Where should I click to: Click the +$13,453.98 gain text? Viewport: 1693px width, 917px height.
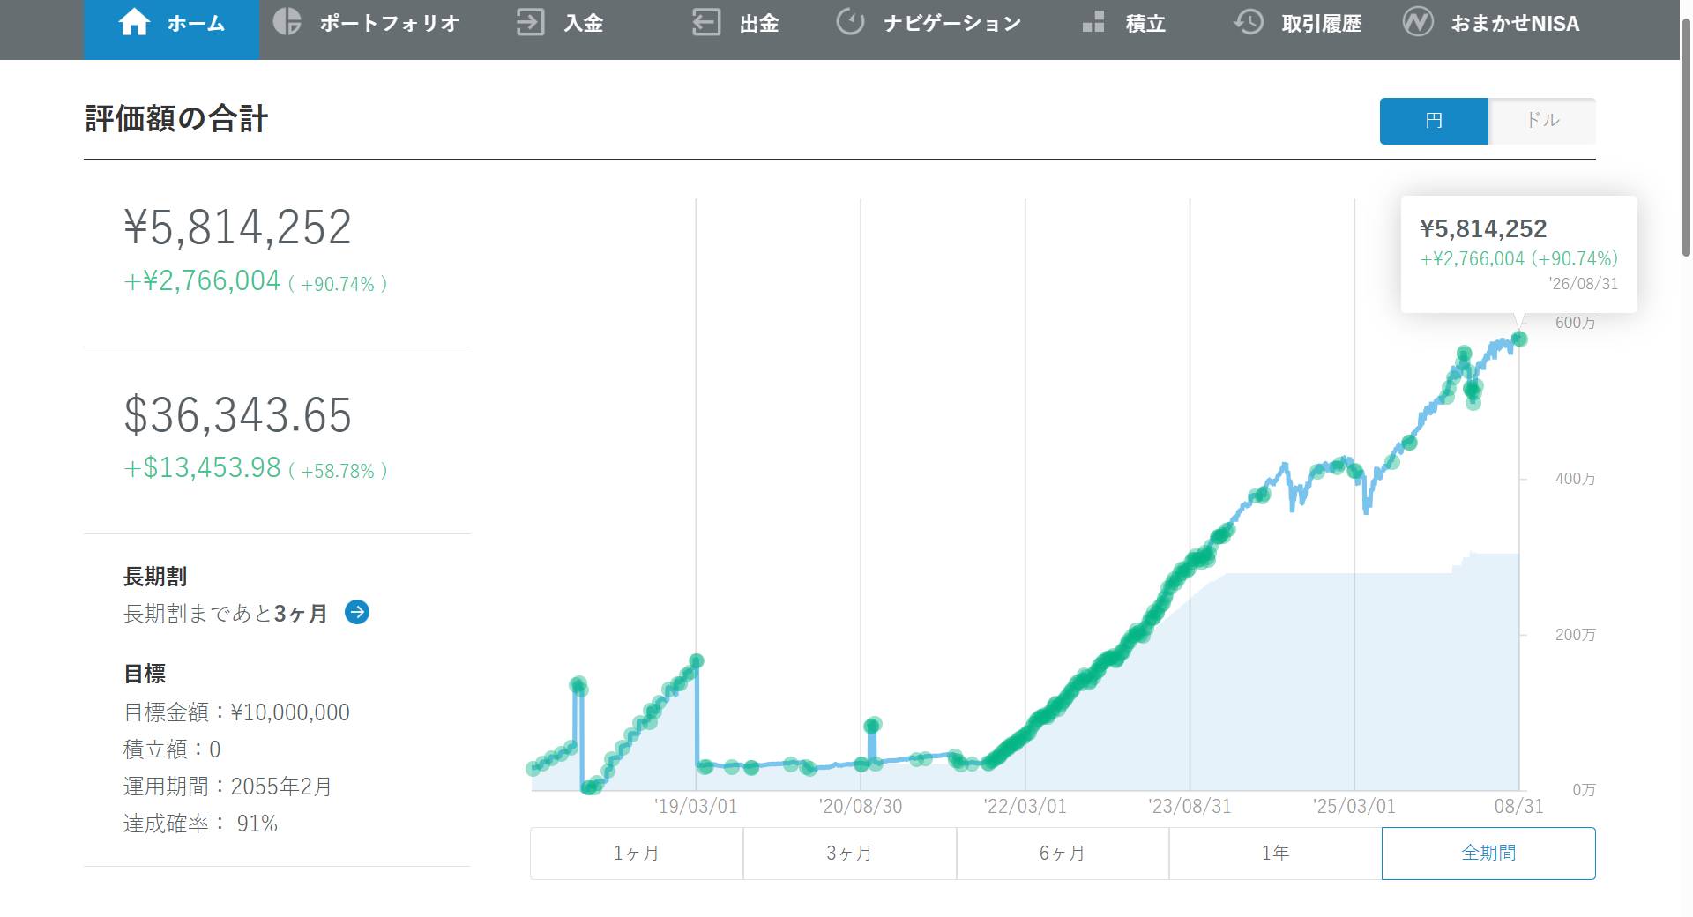pyautogui.click(x=202, y=467)
